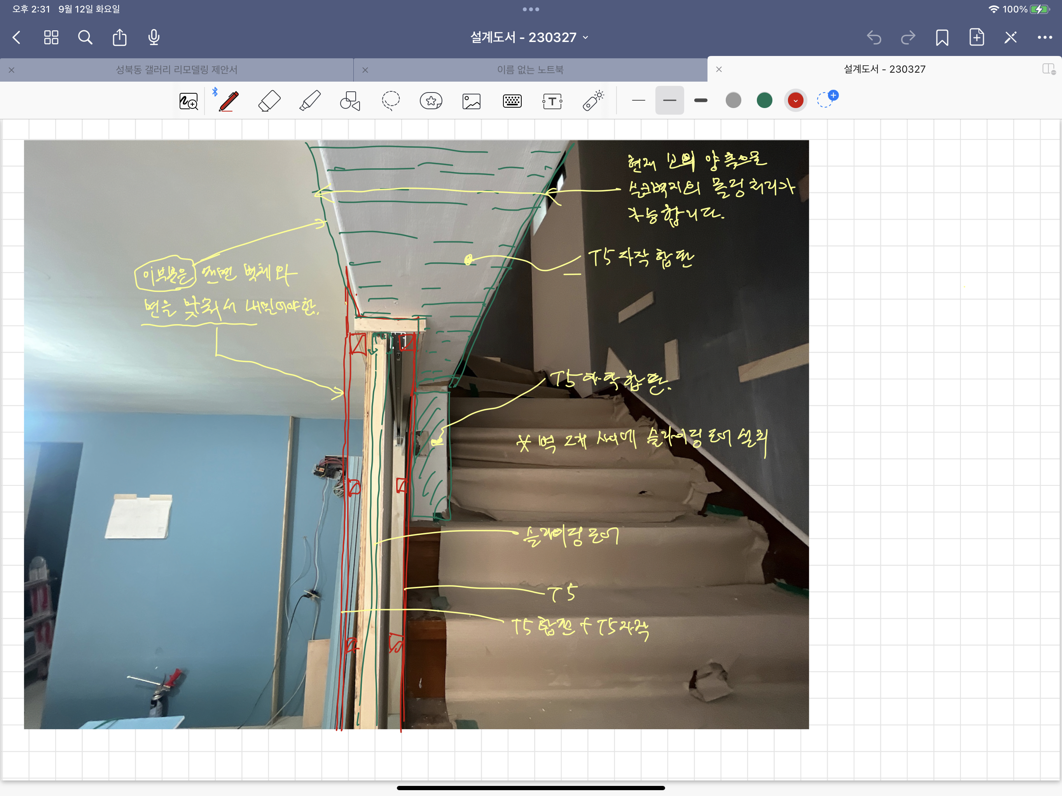Image resolution: width=1062 pixels, height=796 pixels.
Task: Open the Elements sticker tool
Action: pyautogui.click(x=431, y=101)
